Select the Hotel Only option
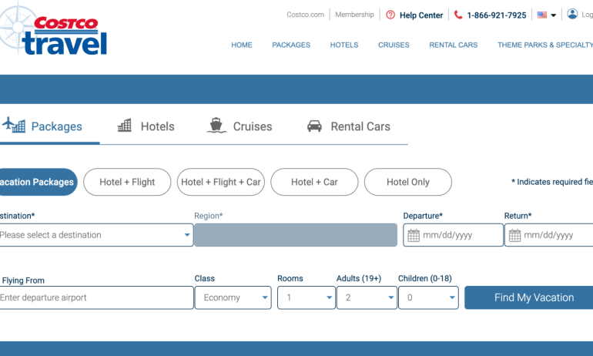 point(408,182)
